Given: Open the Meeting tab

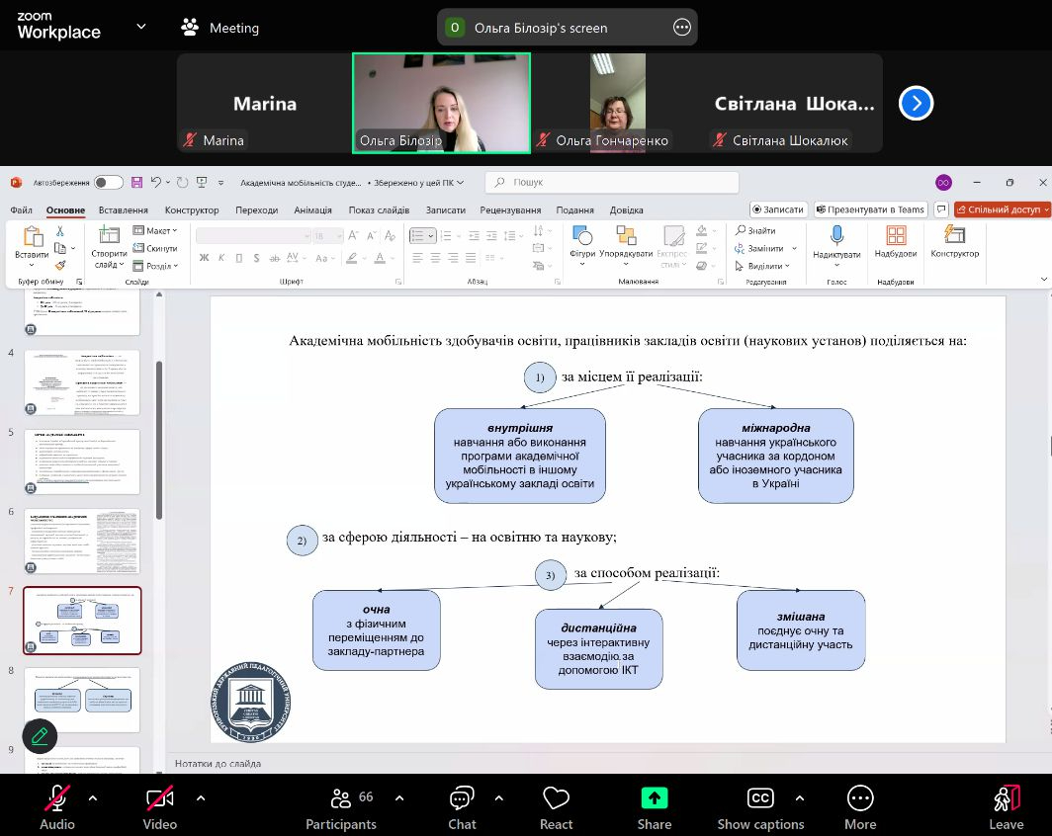Looking at the screenshot, I should (220, 28).
